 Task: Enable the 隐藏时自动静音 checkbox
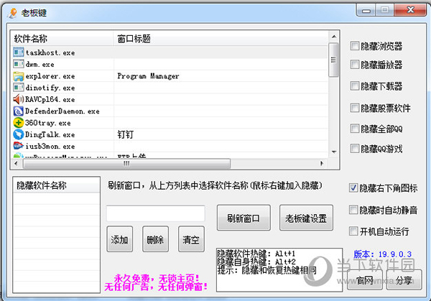[353, 210]
